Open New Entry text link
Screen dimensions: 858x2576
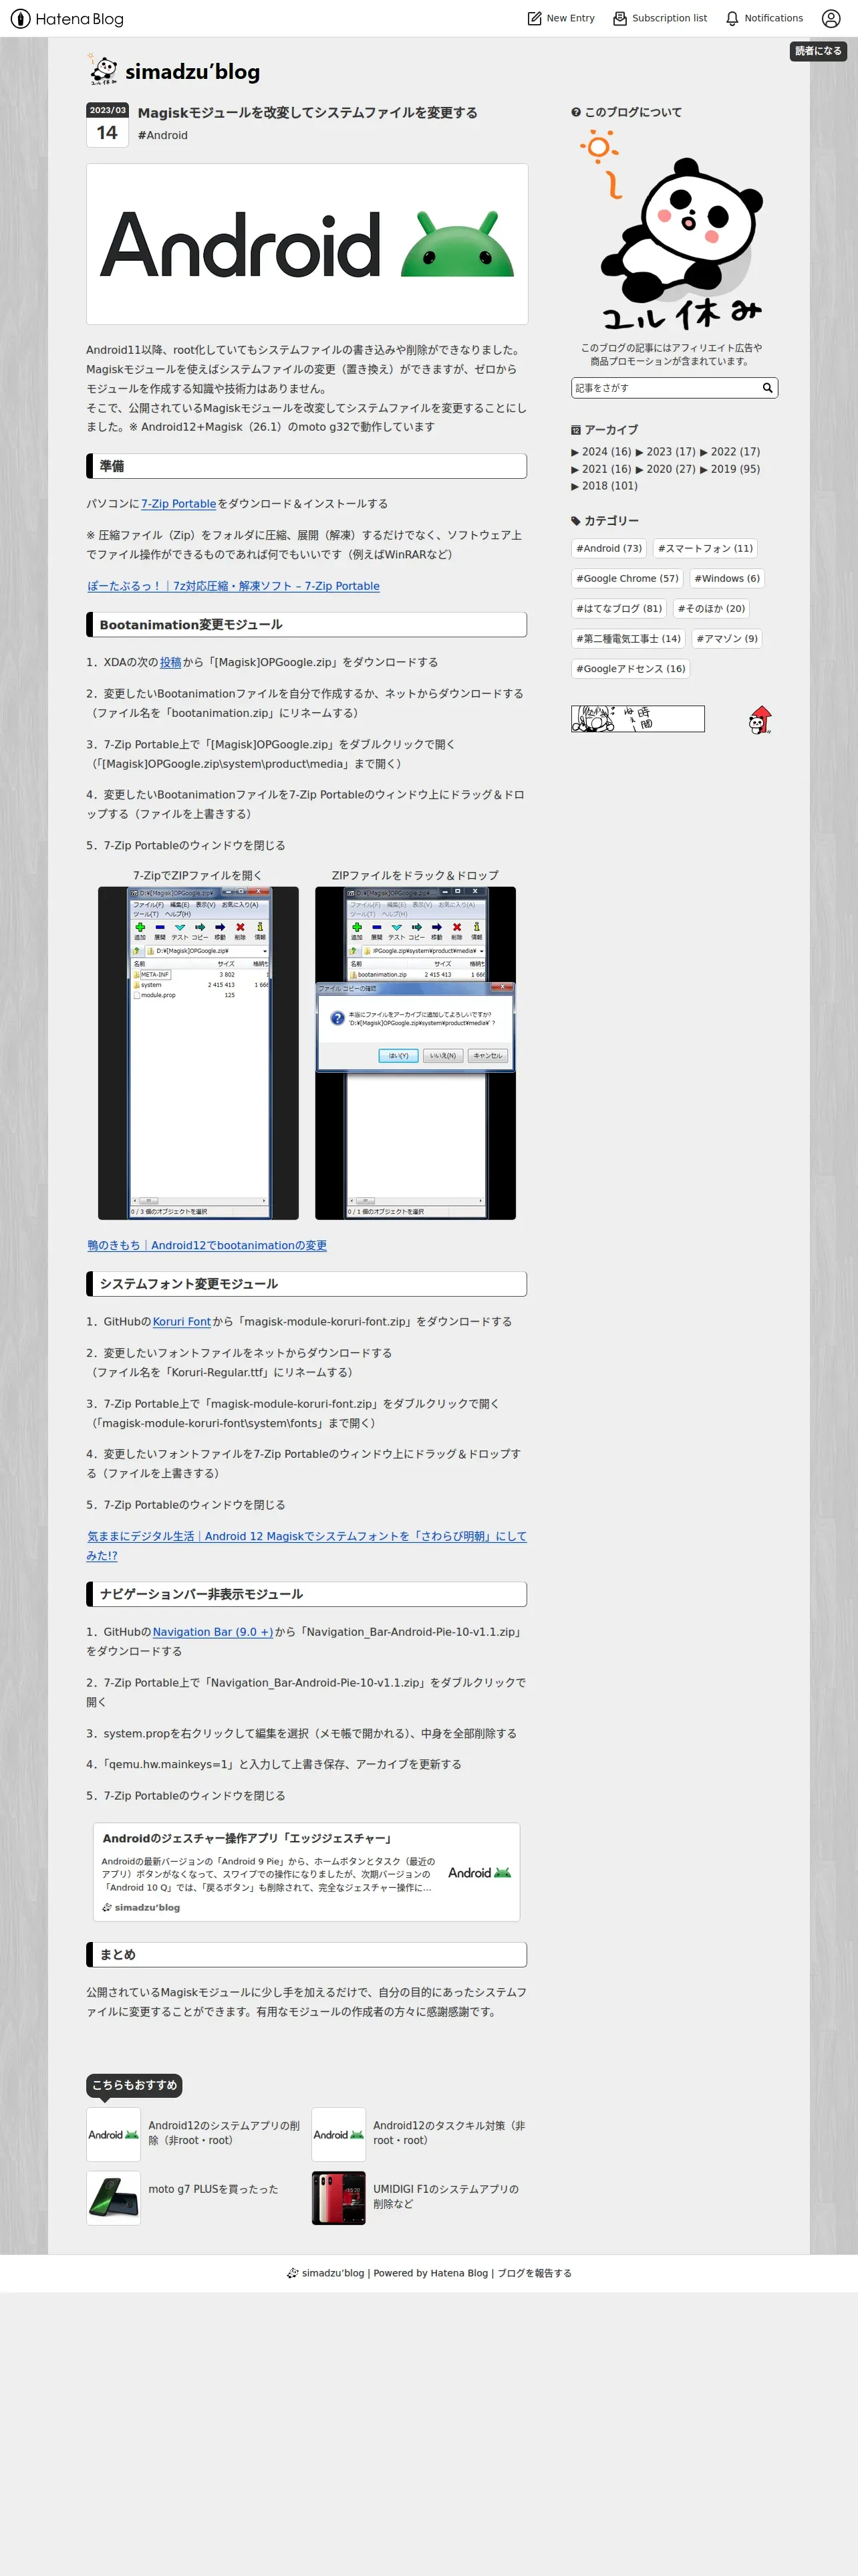click(x=571, y=18)
